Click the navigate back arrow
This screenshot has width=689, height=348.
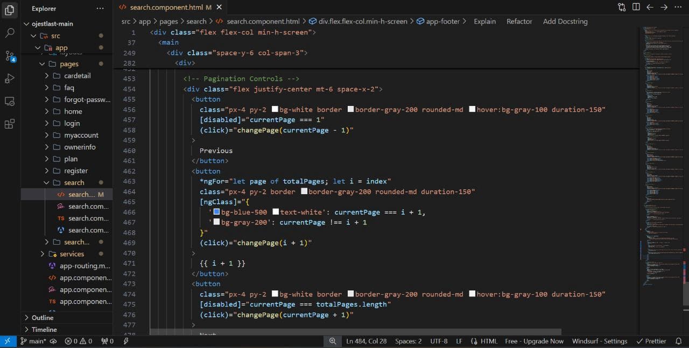pos(650,7)
